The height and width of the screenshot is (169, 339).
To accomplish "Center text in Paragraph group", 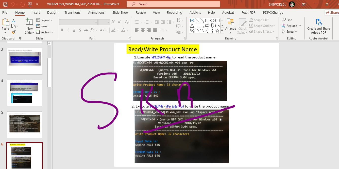I will (x=143, y=30).
